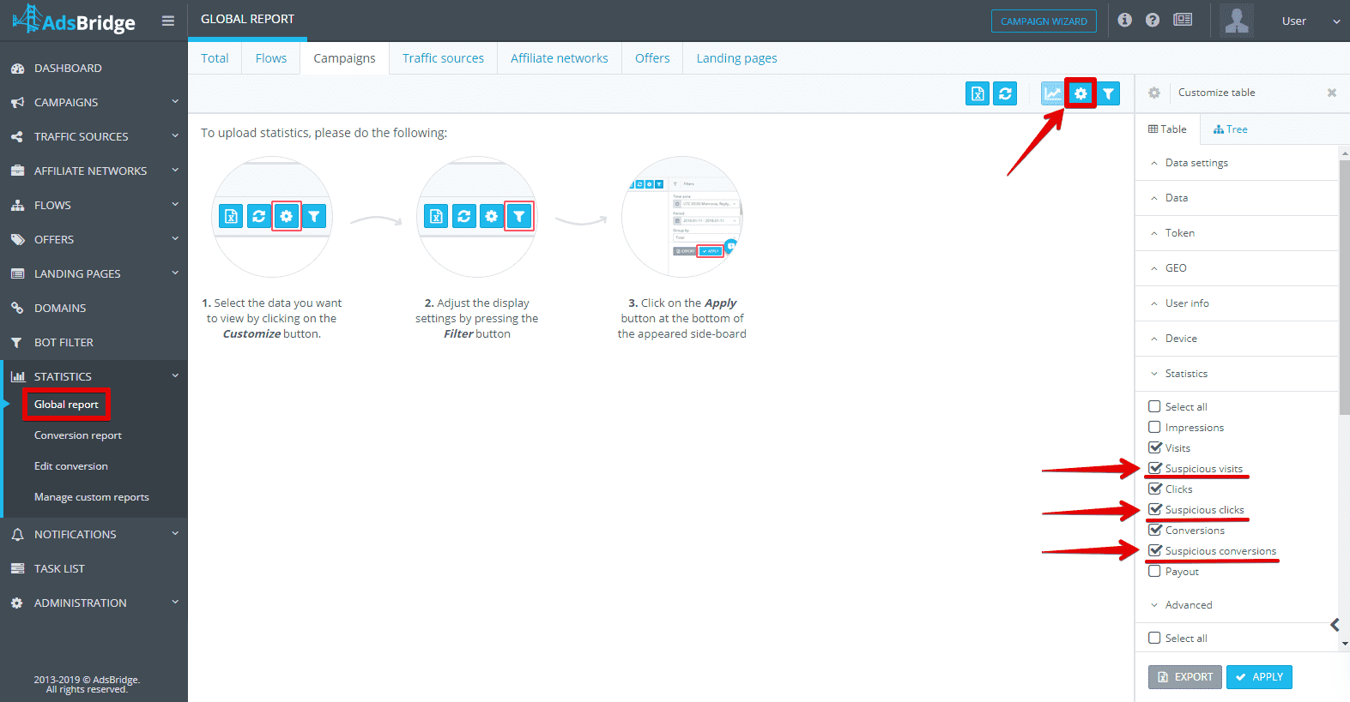Image resolution: width=1350 pixels, height=702 pixels.
Task: Click the Campaign Wizard button
Action: pos(1044,21)
